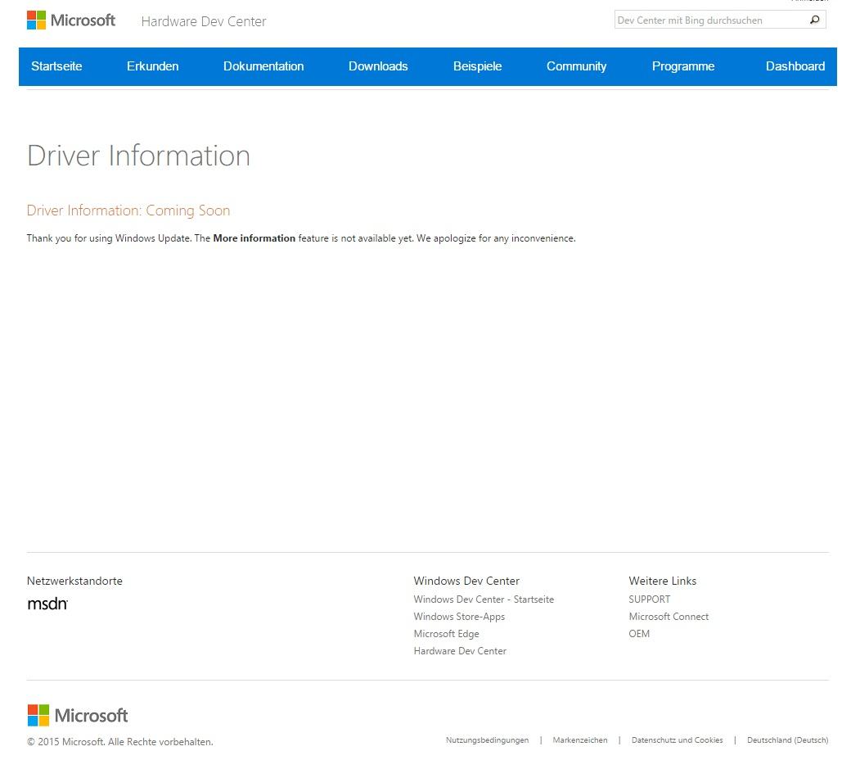Click the bold 'More information' text
842x760 pixels.
[254, 238]
